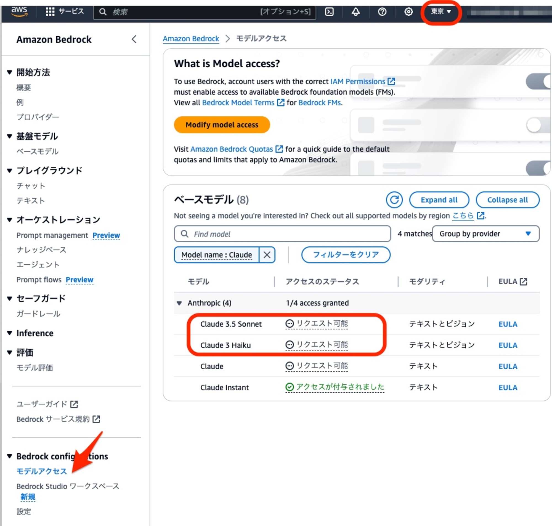This screenshot has width=552, height=526.
Task: Click the リクエスト可能 status for Claude 3 Haiku
Action: (317, 345)
